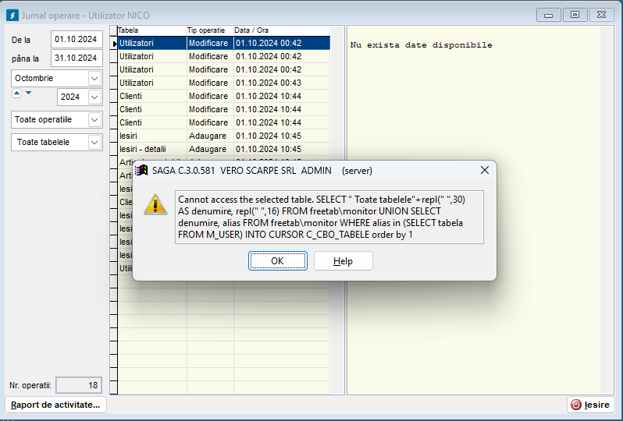This screenshot has width=623, height=421.
Task: Maximize the Jurnal operare window
Action: pyautogui.click(x=575, y=15)
